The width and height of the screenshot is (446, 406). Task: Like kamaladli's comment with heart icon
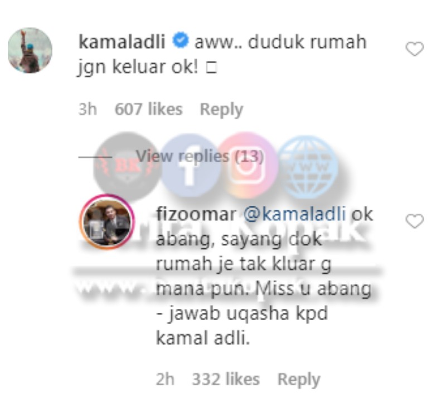click(414, 49)
